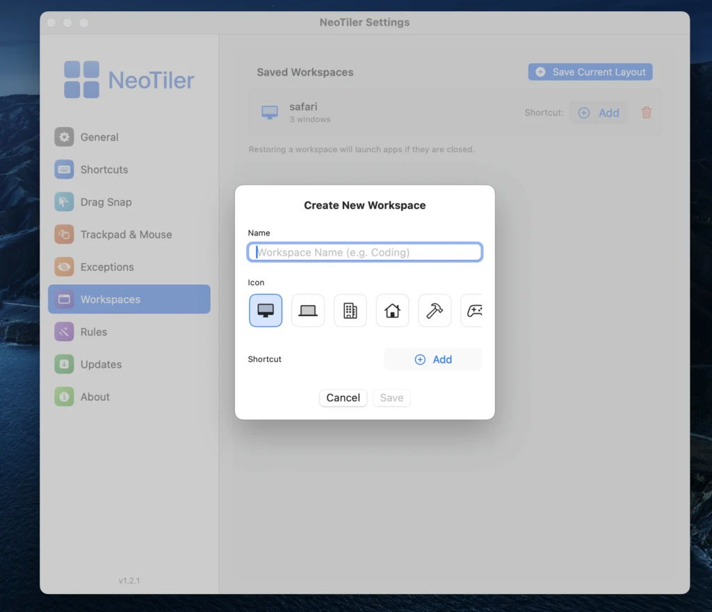Choose the laptop workspace icon
Viewport: 712px width, 612px height.
(x=308, y=311)
